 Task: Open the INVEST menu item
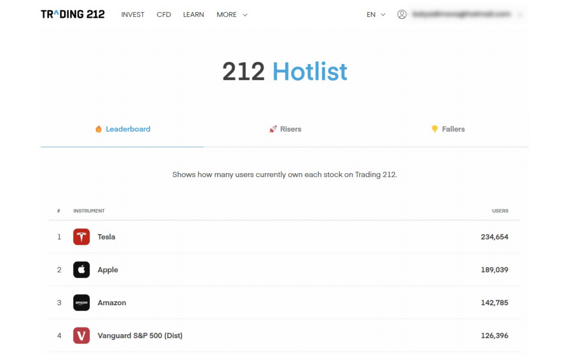pyautogui.click(x=133, y=15)
